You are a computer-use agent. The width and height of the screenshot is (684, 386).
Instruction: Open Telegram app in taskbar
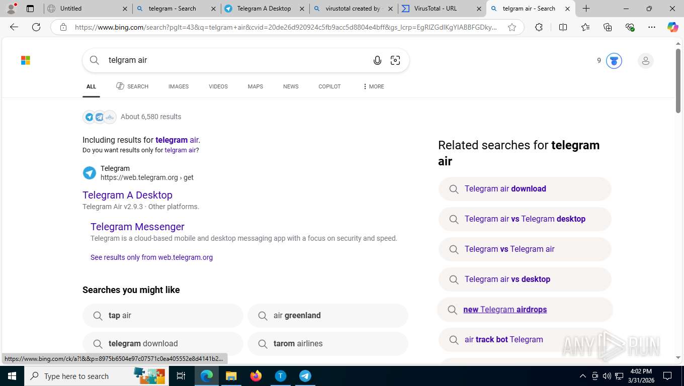pos(305,376)
